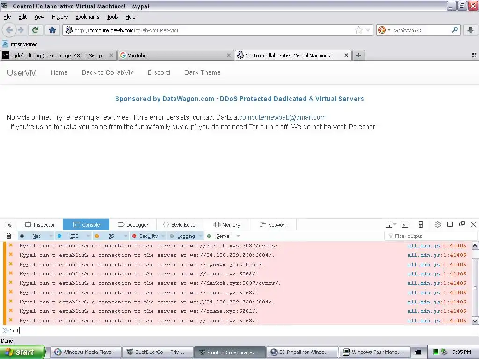This screenshot has width=479, height=359.
Task: Close the YouTube tab
Action: [x=228, y=55]
